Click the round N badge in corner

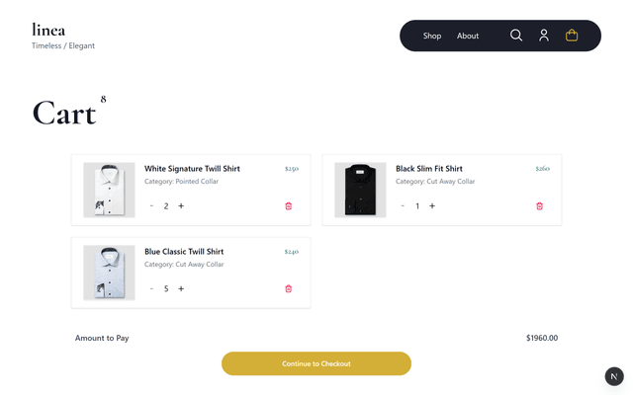coord(614,376)
